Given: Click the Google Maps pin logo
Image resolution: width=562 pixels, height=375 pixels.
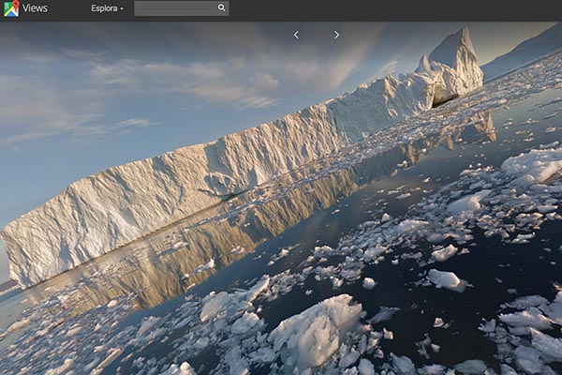Looking at the screenshot, I should tap(11, 8).
